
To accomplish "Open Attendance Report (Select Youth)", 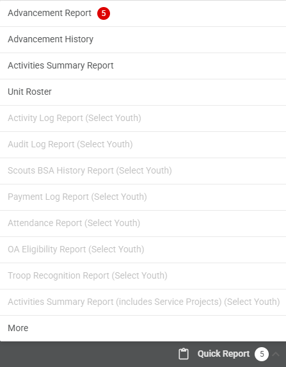I will pyautogui.click(x=143, y=223).
